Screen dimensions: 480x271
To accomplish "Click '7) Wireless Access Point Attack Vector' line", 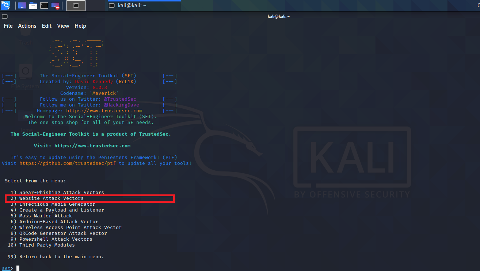I will tap(66, 228).
